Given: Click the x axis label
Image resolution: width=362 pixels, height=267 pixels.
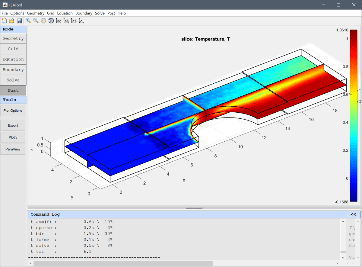Looking at the screenshot, I should click(184, 180).
